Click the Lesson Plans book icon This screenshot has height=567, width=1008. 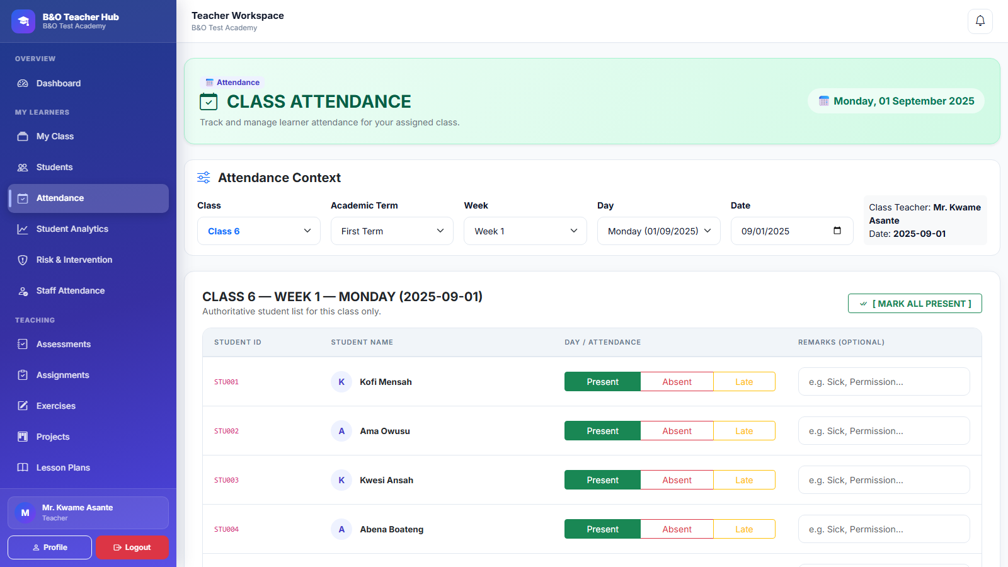point(23,467)
